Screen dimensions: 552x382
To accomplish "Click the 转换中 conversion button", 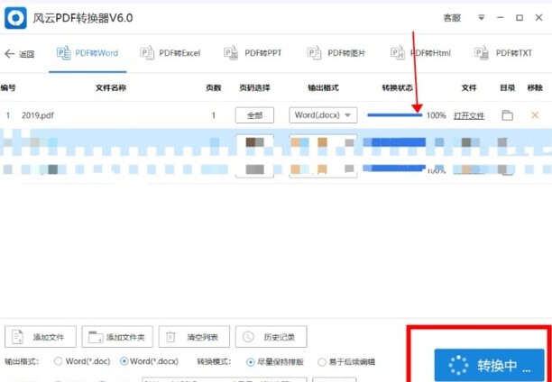I will (490, 366).
